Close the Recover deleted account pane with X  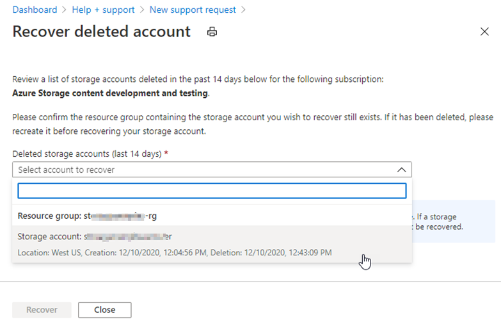tap(484, 32)
